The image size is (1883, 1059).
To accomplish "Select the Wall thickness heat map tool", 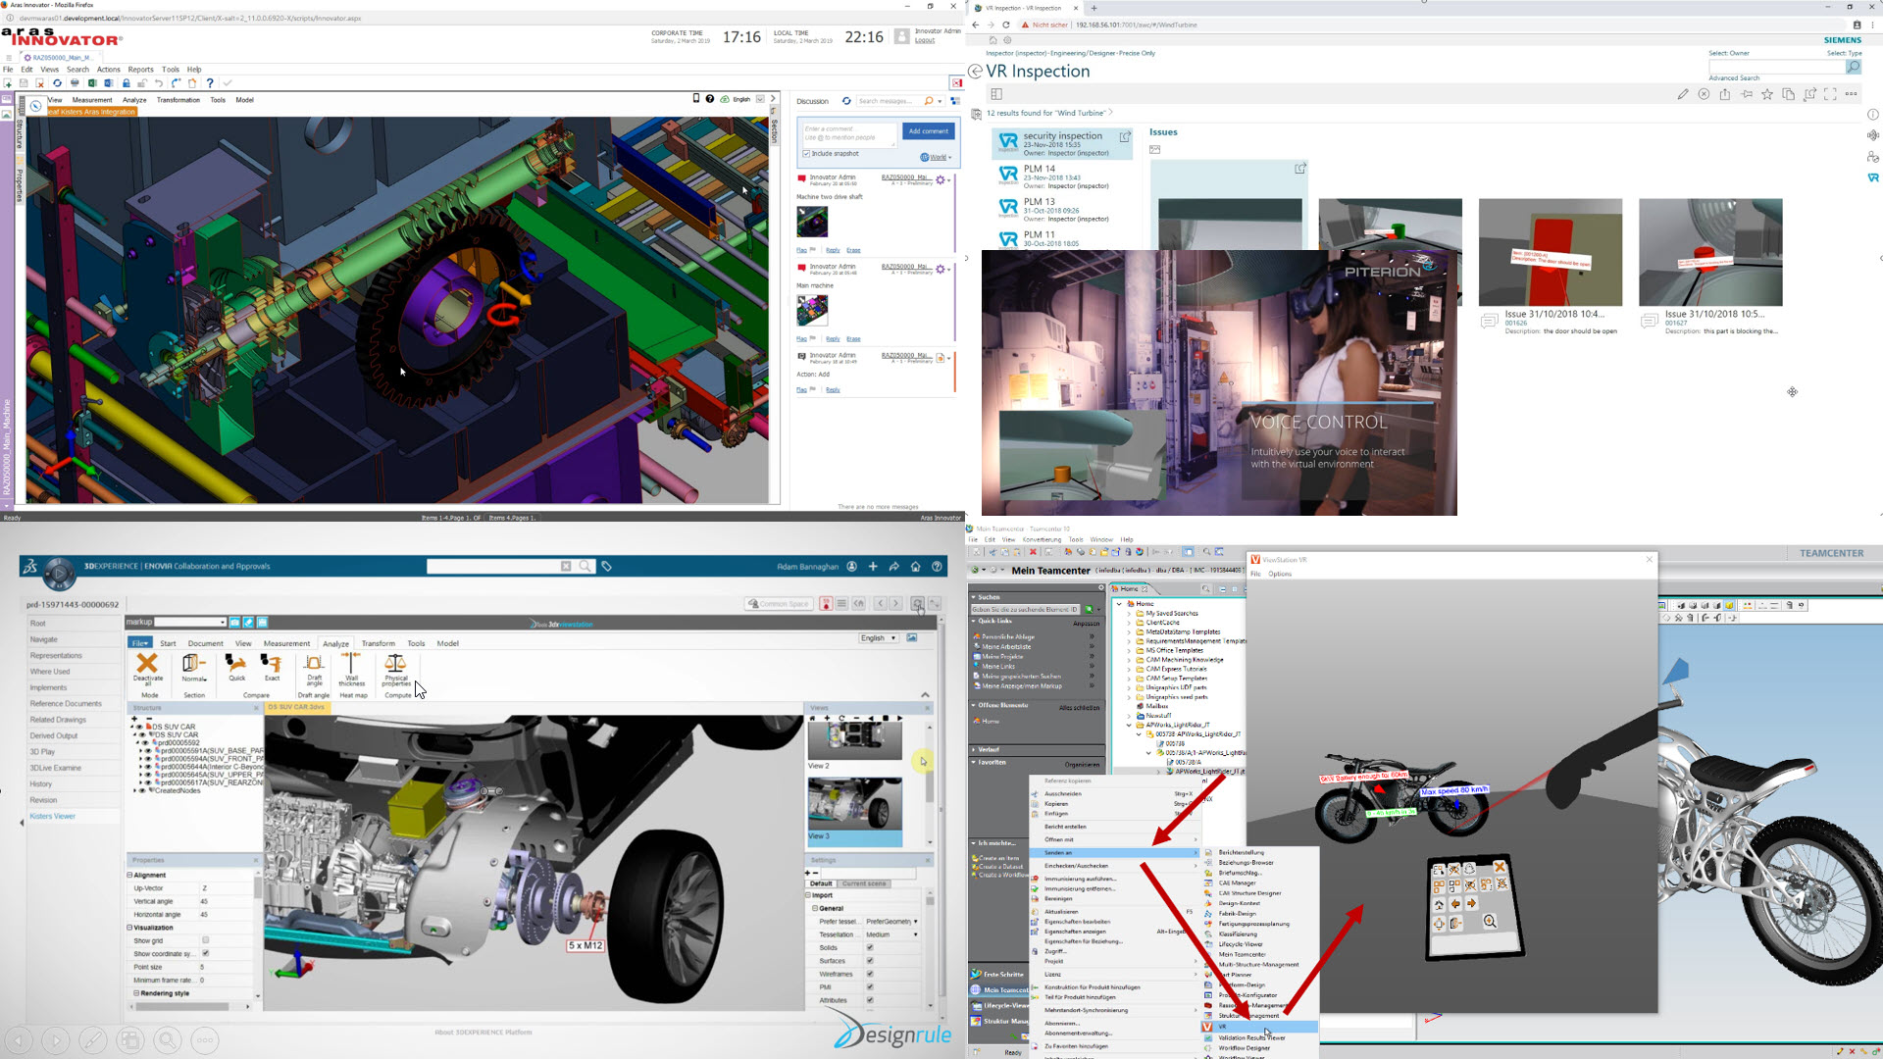I will (351, 665).
